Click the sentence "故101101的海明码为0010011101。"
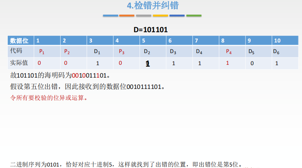Image resolution: width=302 pixels, height=168 pixels. 60,75
